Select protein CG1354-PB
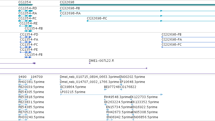The image size is (215, 121). 34,55
